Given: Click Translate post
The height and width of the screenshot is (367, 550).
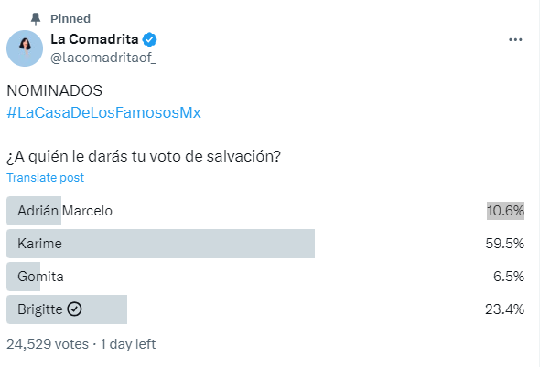Looking at the screenshot, I should click(x=45, y=177).
